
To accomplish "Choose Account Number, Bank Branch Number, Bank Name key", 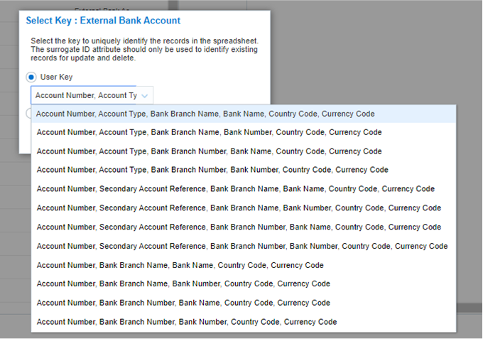I will (183, 303).
